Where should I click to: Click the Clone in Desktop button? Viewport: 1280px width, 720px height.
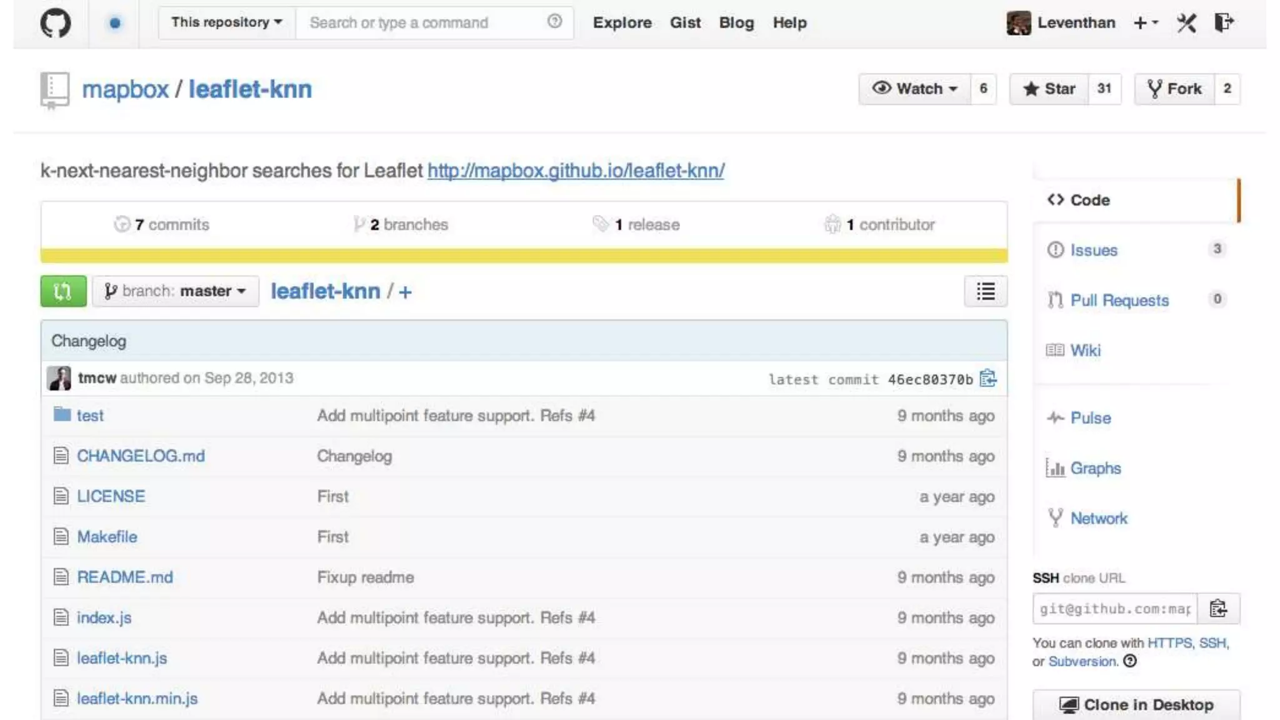click(x=1136, y=705)
